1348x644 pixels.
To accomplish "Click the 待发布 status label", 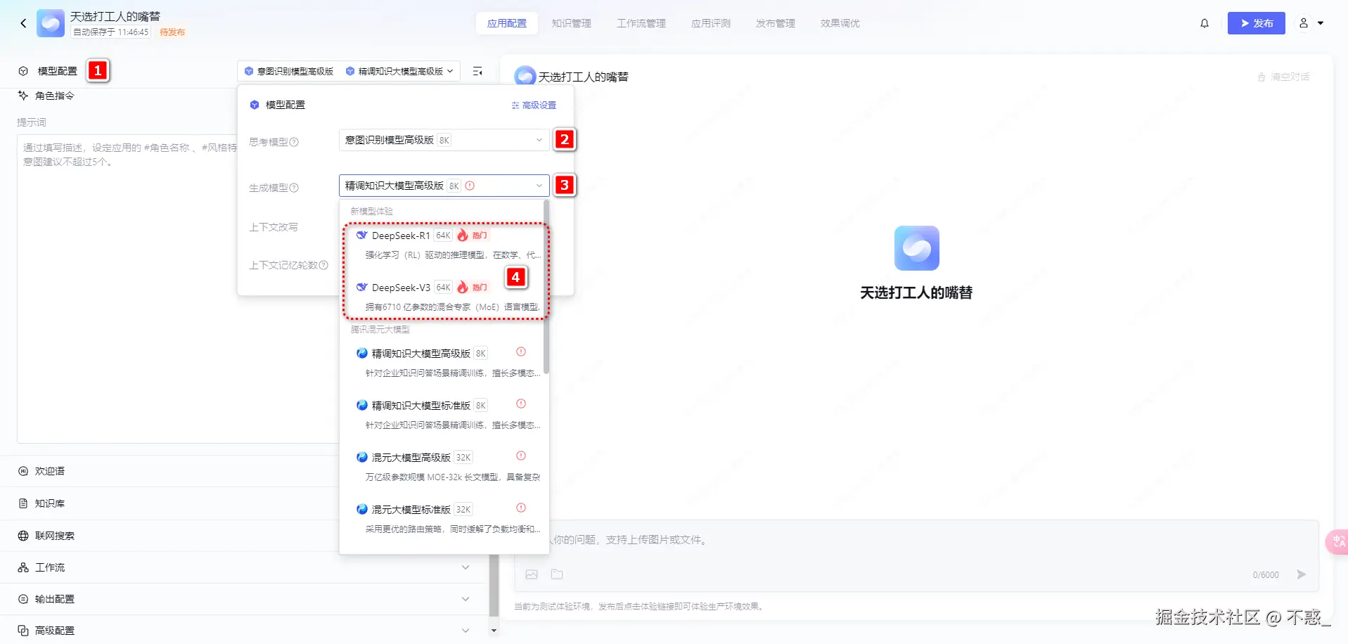I will (x=172, y=32).
